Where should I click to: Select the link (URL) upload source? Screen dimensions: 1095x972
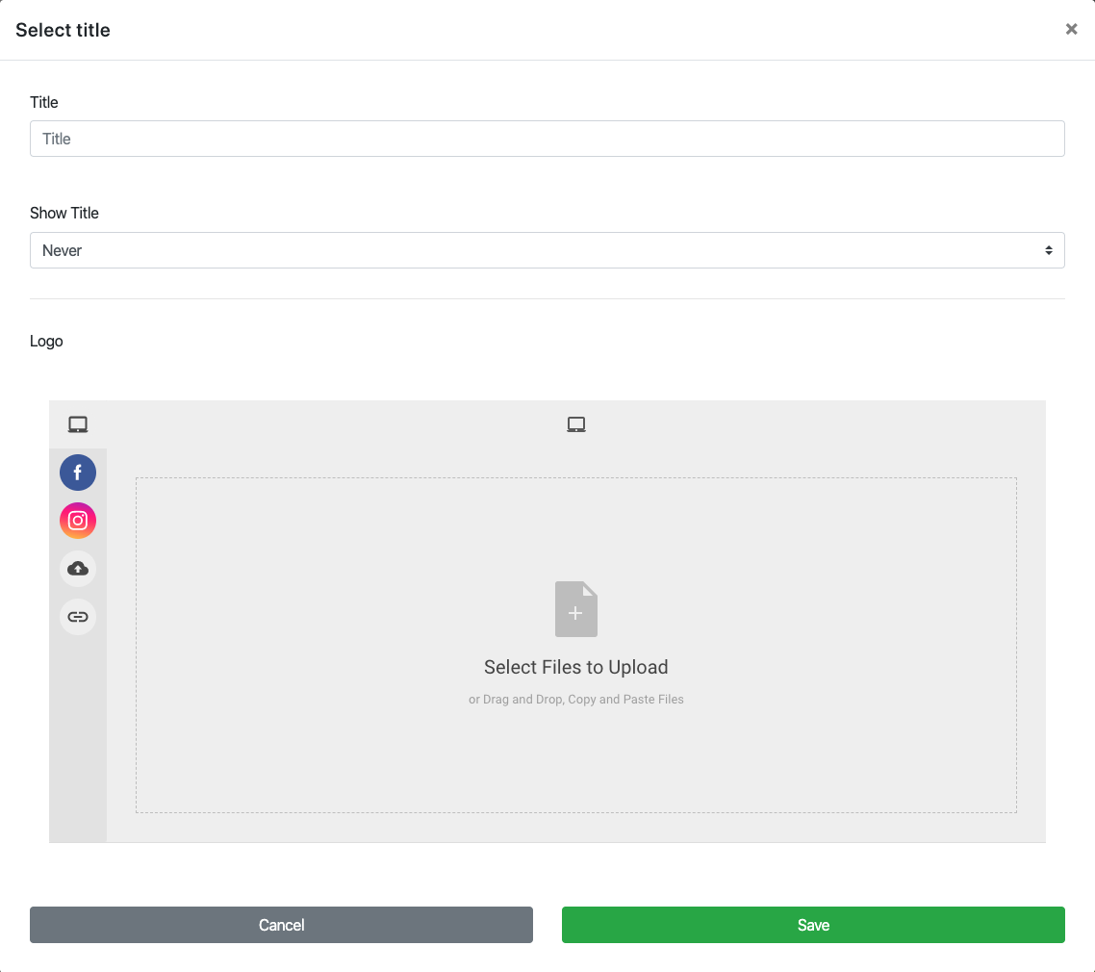tap(78, 617)
